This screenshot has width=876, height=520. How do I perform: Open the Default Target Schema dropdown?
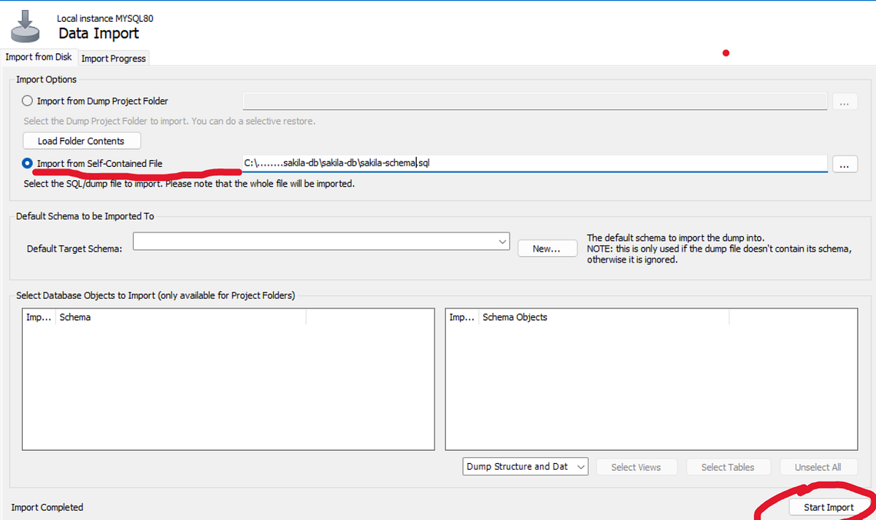click(x=321, y=241)
